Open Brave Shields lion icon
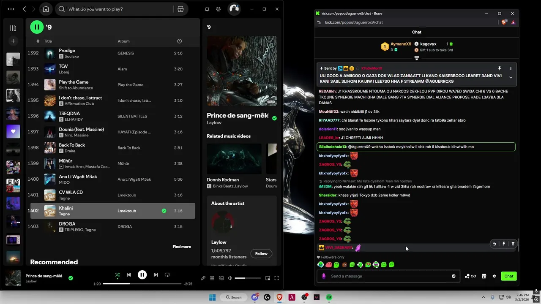The image size is (541, 304). [x=504, y=22]
